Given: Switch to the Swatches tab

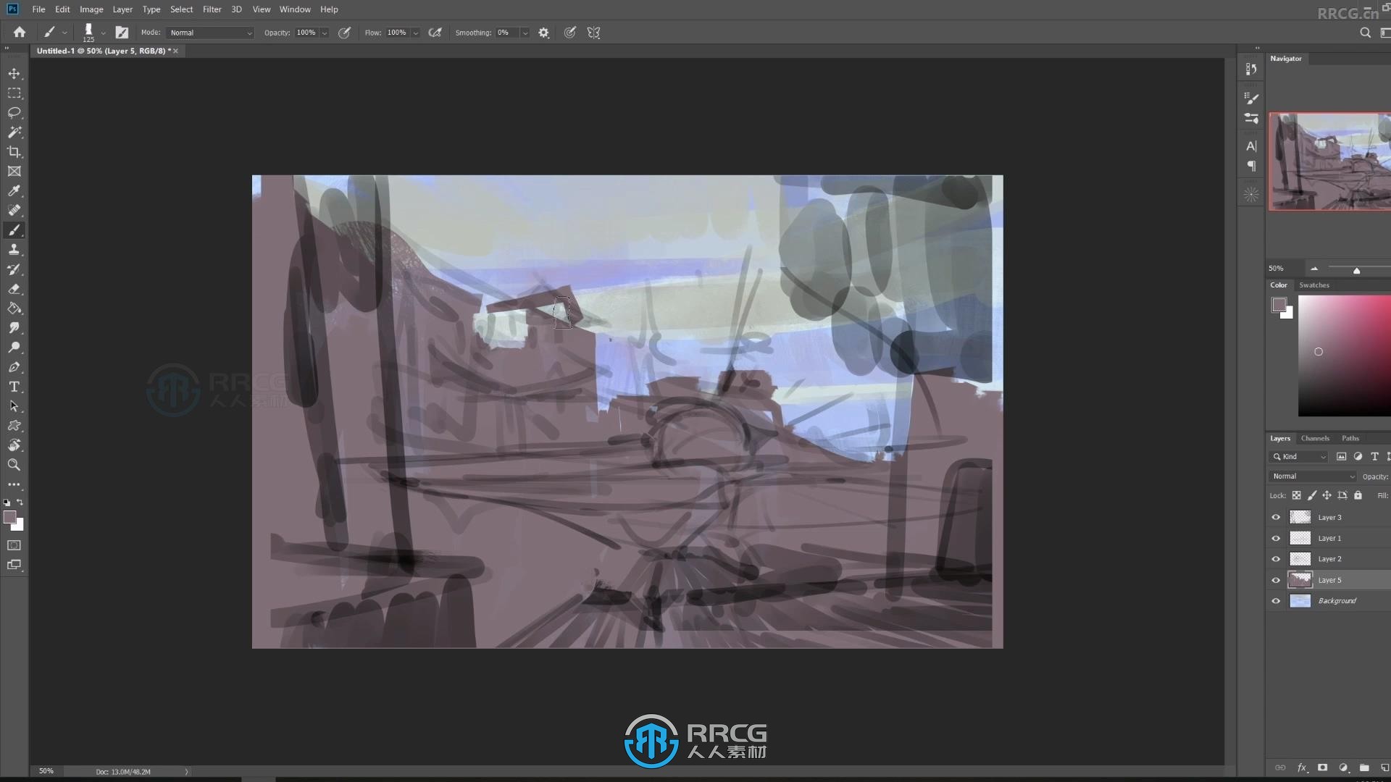Looking at the screenshot, I should [x=1314, y=285].
